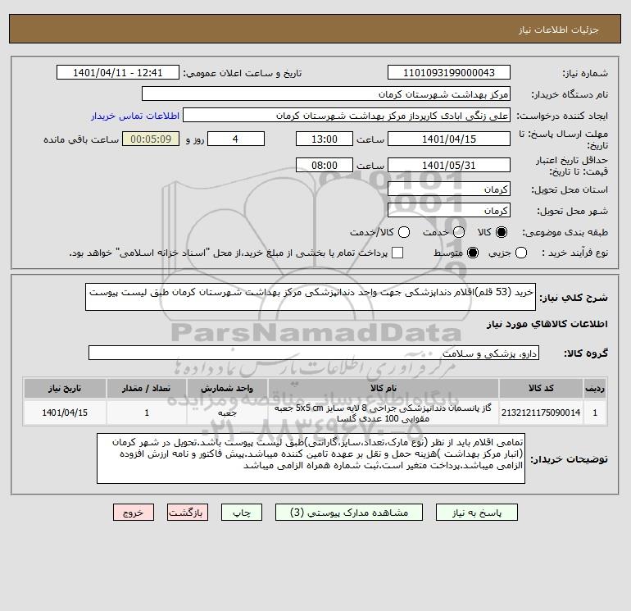Image resolution: width=631 pixels, height=611 pixels.
Task: Click the buyer notes text area
Action: point(311,458)
